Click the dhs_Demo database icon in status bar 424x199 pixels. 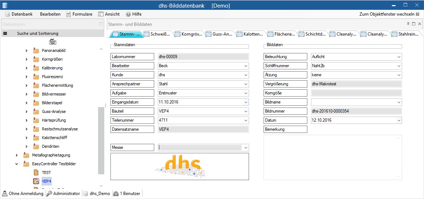(x=86, y=194)
